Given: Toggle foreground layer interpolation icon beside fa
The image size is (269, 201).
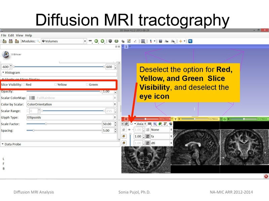Looking at the screenshot, I should [148, 136].
